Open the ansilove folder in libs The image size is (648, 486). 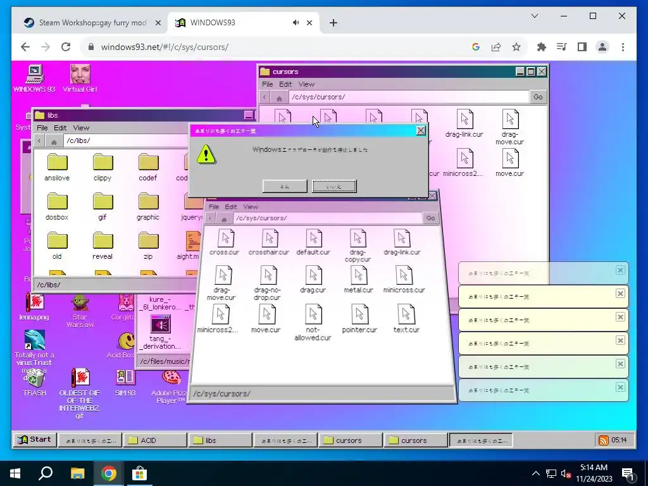click(57, 167)
